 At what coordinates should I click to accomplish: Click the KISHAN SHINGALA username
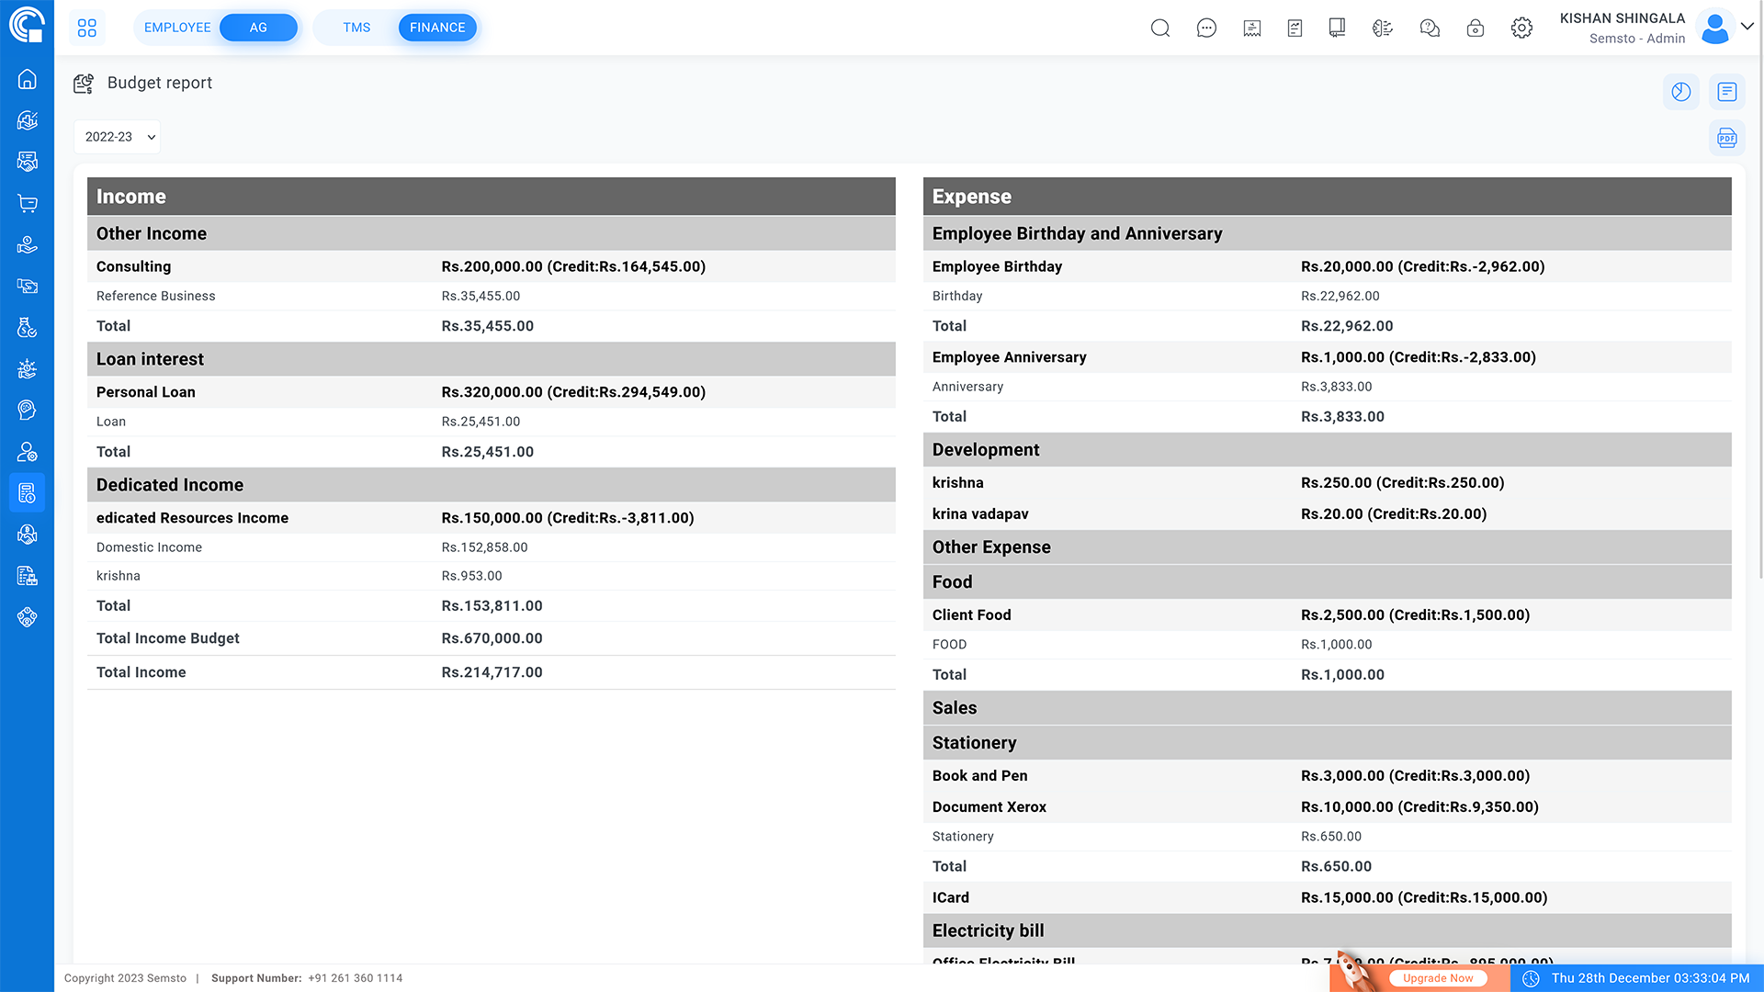click(1623, 18)
